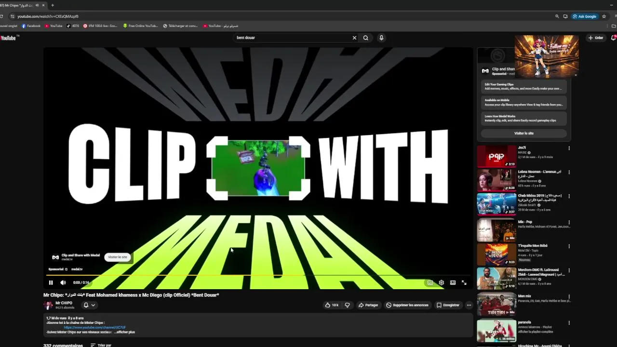This screenshot has height=347, width=617.
Task: Pause the video with the pause button
Action: tap(51, 282)
